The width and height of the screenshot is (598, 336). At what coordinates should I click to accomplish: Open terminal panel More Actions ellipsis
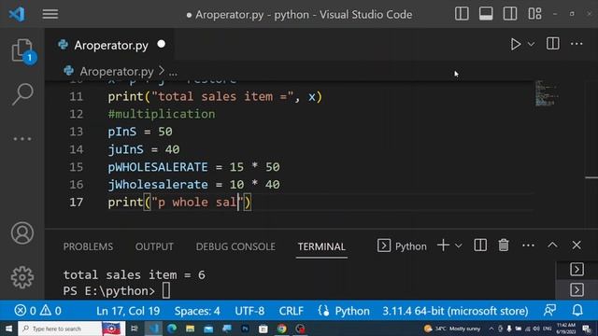[x=528, y=245]
